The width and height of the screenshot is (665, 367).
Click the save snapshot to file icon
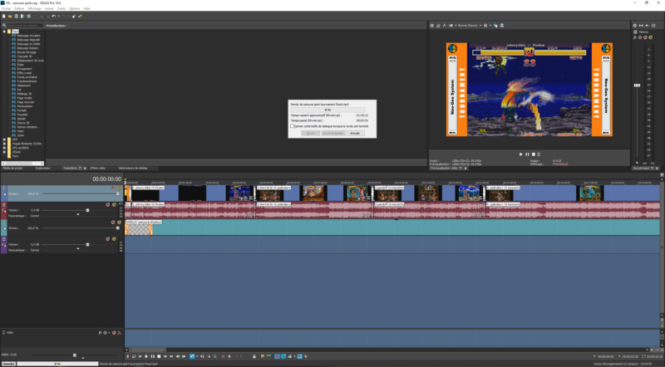[x=502, y=26]
